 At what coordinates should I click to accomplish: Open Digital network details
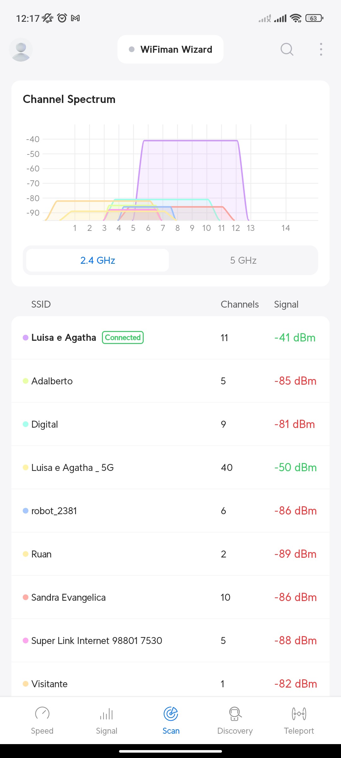tap(170, 424)
